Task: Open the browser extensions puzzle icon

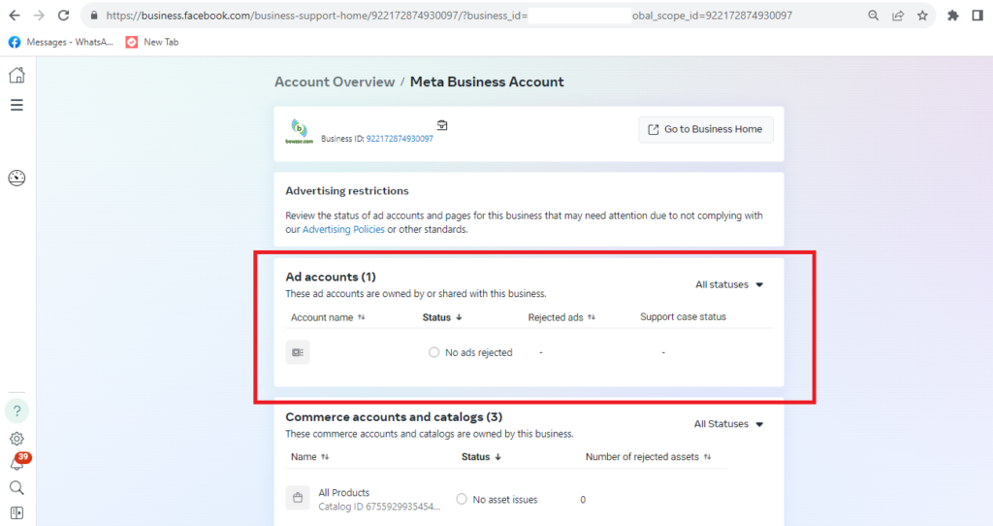Action: [953, 16]
